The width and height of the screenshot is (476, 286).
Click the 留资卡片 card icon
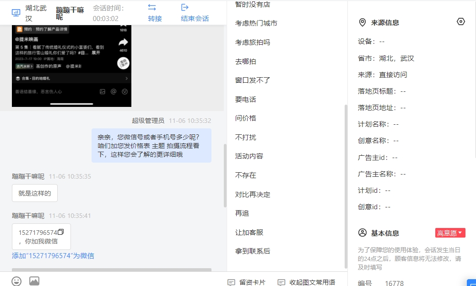point(231,282)
